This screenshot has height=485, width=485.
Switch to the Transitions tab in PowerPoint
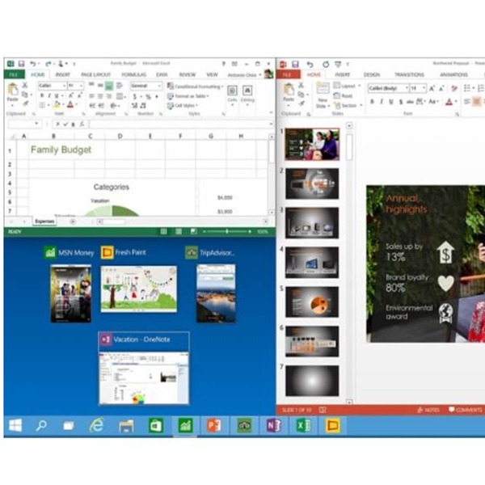pos(409,74)
